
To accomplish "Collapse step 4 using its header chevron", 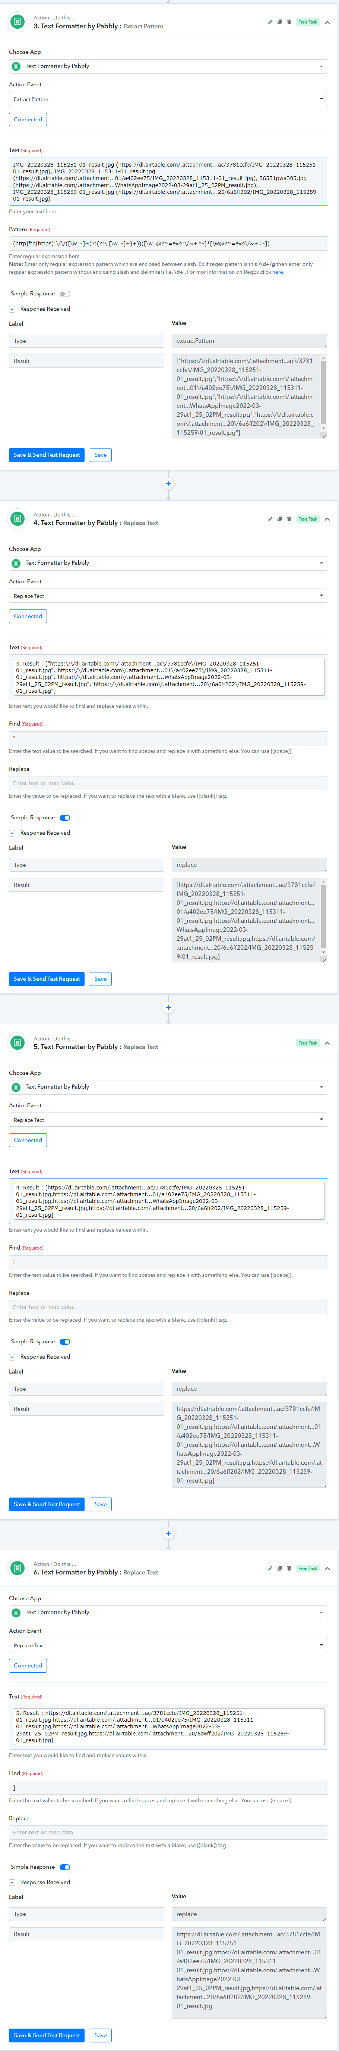I will click(x=328, y=519).
